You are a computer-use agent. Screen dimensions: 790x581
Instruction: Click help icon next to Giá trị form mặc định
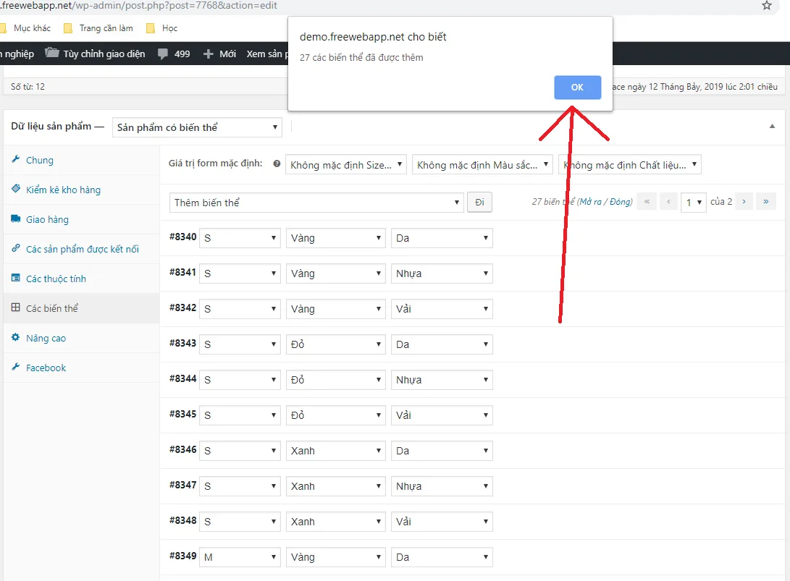[x=277, y=164]
